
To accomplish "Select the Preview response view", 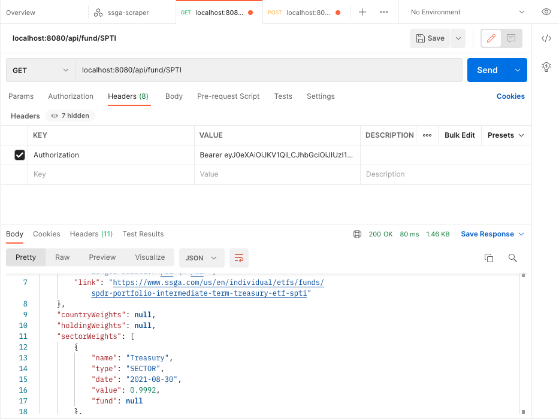I will pyautogui.click(x=102, y=257).
